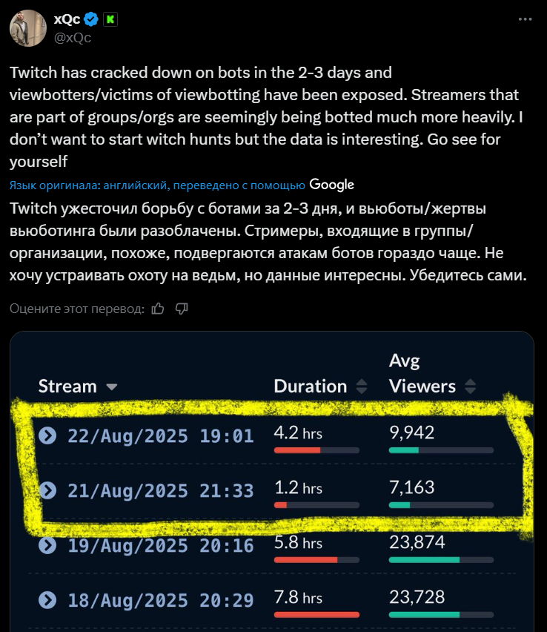Expand the 21/Aug/2025 21:33 stream row
This screenshot has width=547, height=632.
(47, 490)
